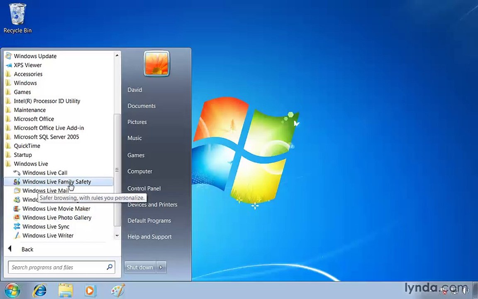This screenshot has width=478, height=299.
Task: Click the programs list scrollbar down arrow
Action: pyautogui.click(x=117, y=235)
